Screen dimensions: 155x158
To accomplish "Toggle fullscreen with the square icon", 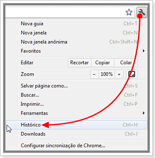I will click(132, 74).
